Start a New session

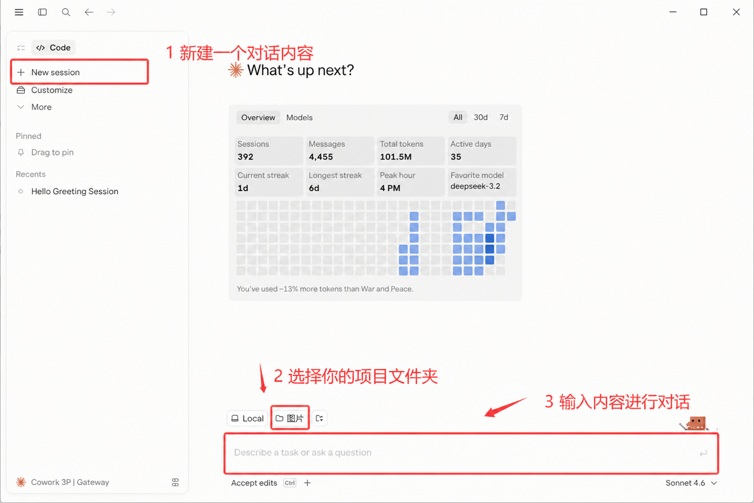[x=79, y=72]
